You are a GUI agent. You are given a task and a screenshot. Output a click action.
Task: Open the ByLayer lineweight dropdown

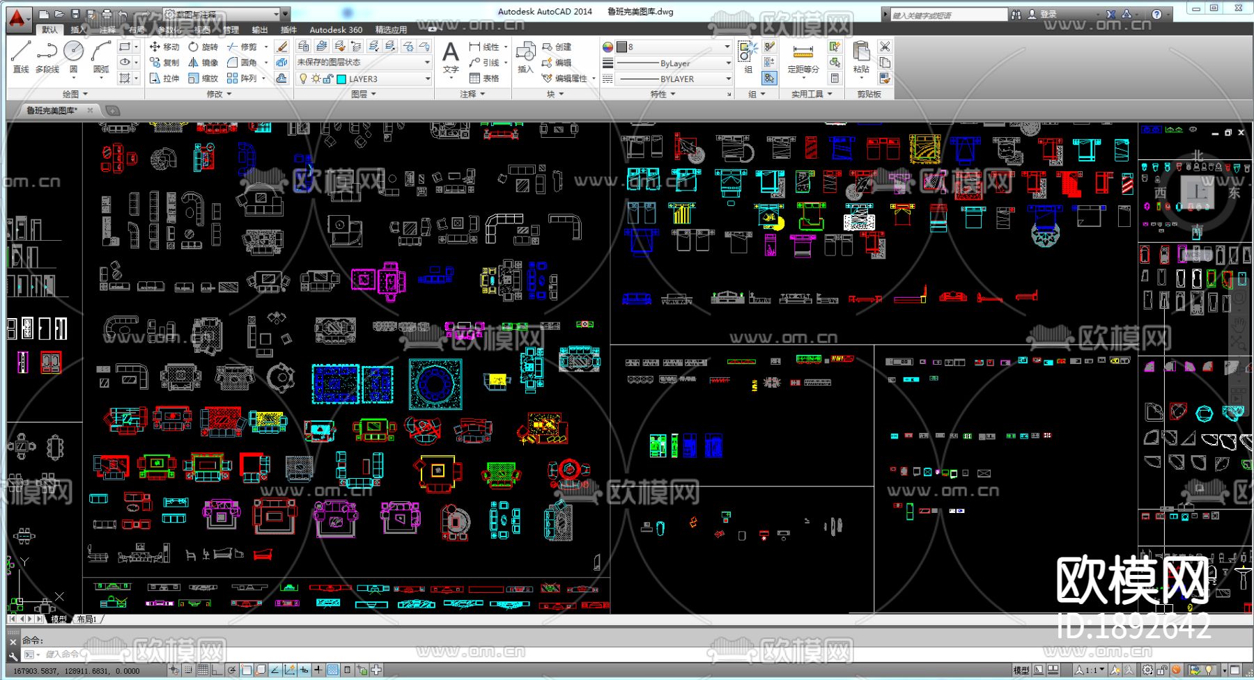(674, 63)
